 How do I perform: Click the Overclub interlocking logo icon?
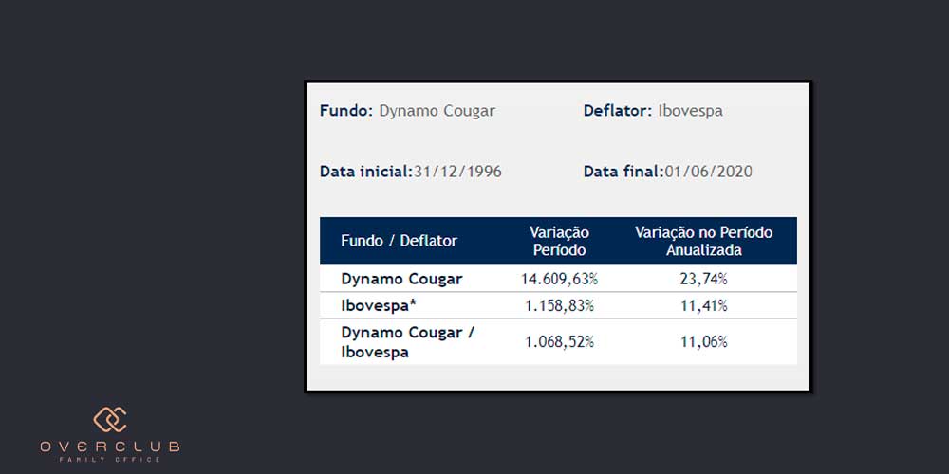(x=110, y=419)
